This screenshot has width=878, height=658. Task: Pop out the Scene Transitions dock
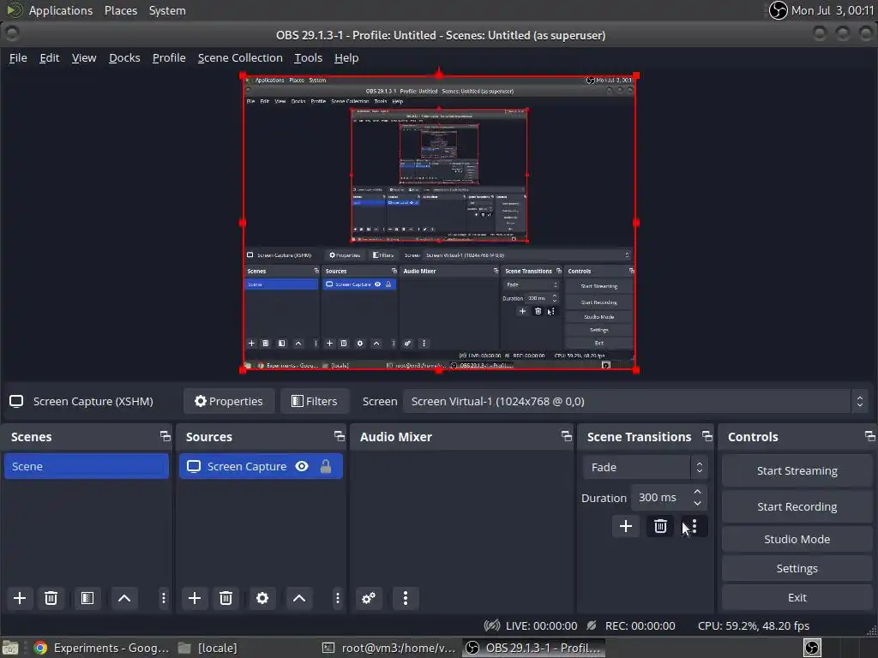(707, 436)
